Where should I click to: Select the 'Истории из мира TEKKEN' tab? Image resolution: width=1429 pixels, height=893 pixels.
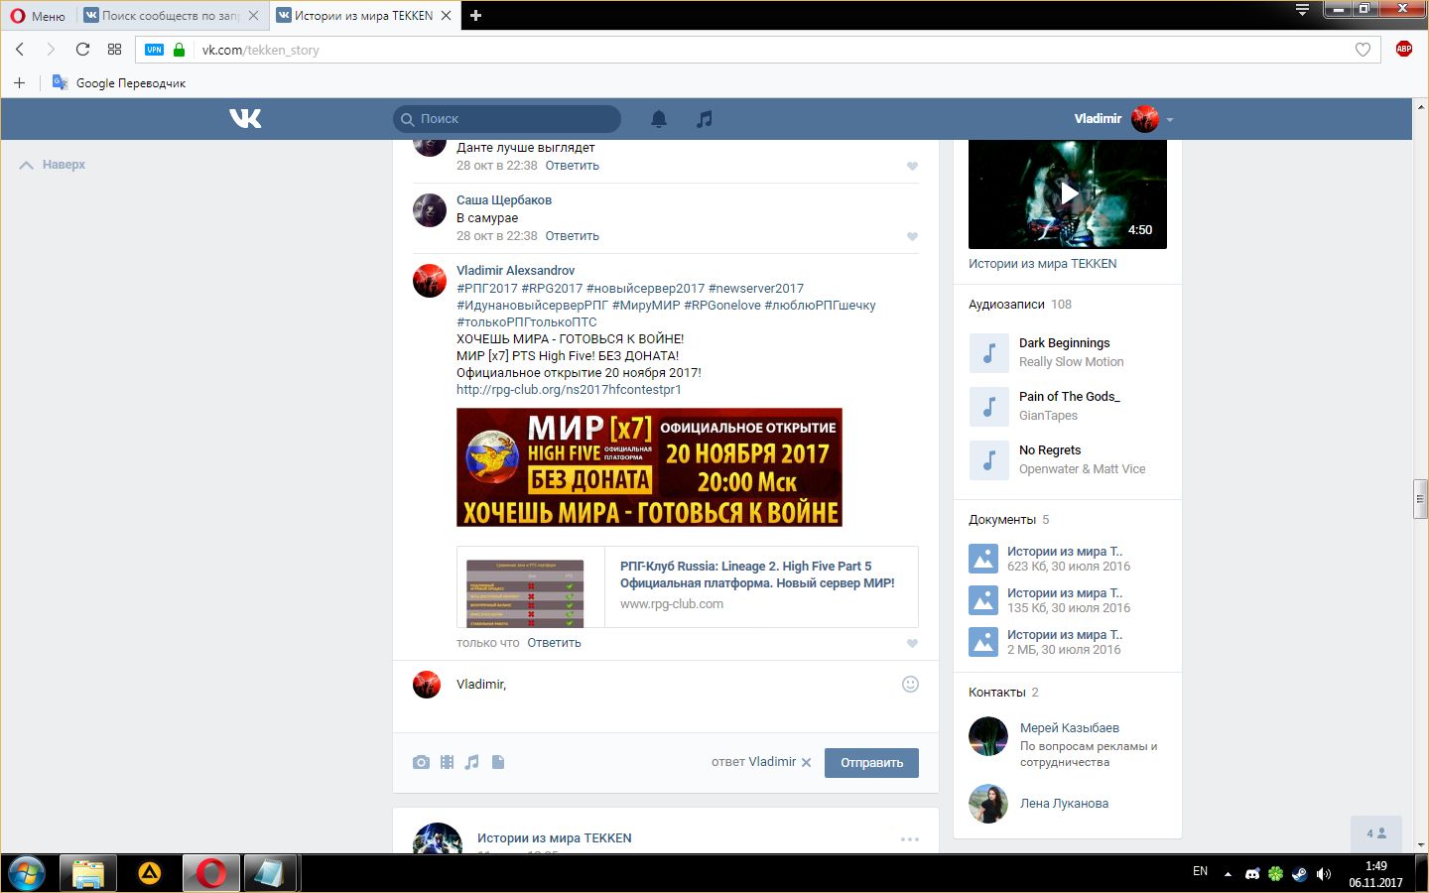tap(363, 16)
